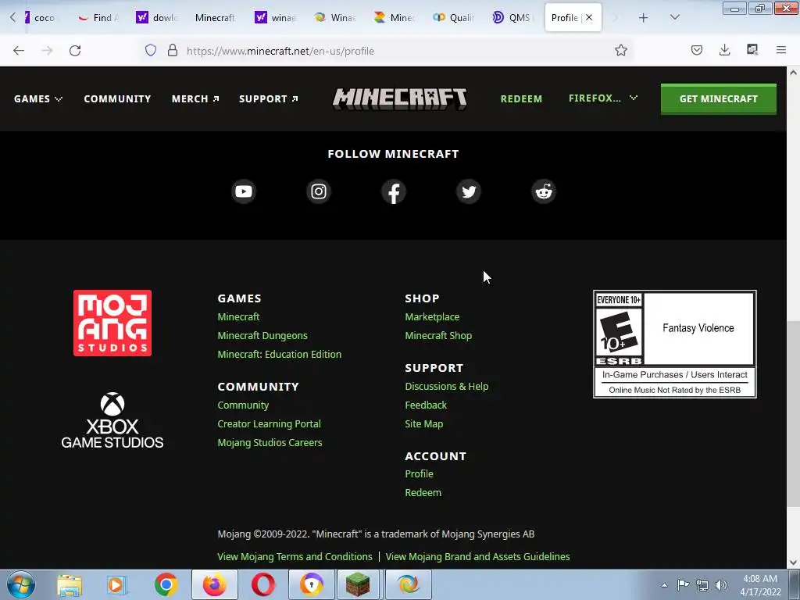Show site security padlock info
This screenshot has width=800, height=600.
coord(173,51)
